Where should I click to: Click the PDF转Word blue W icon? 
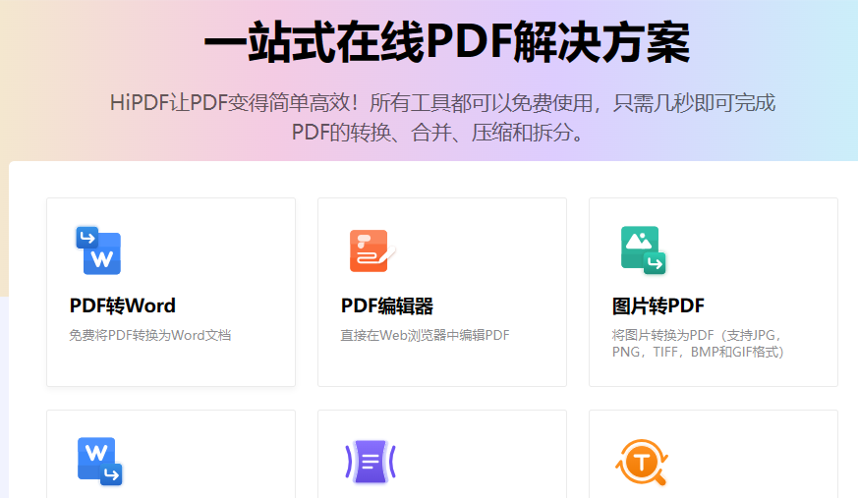point(98,250)
